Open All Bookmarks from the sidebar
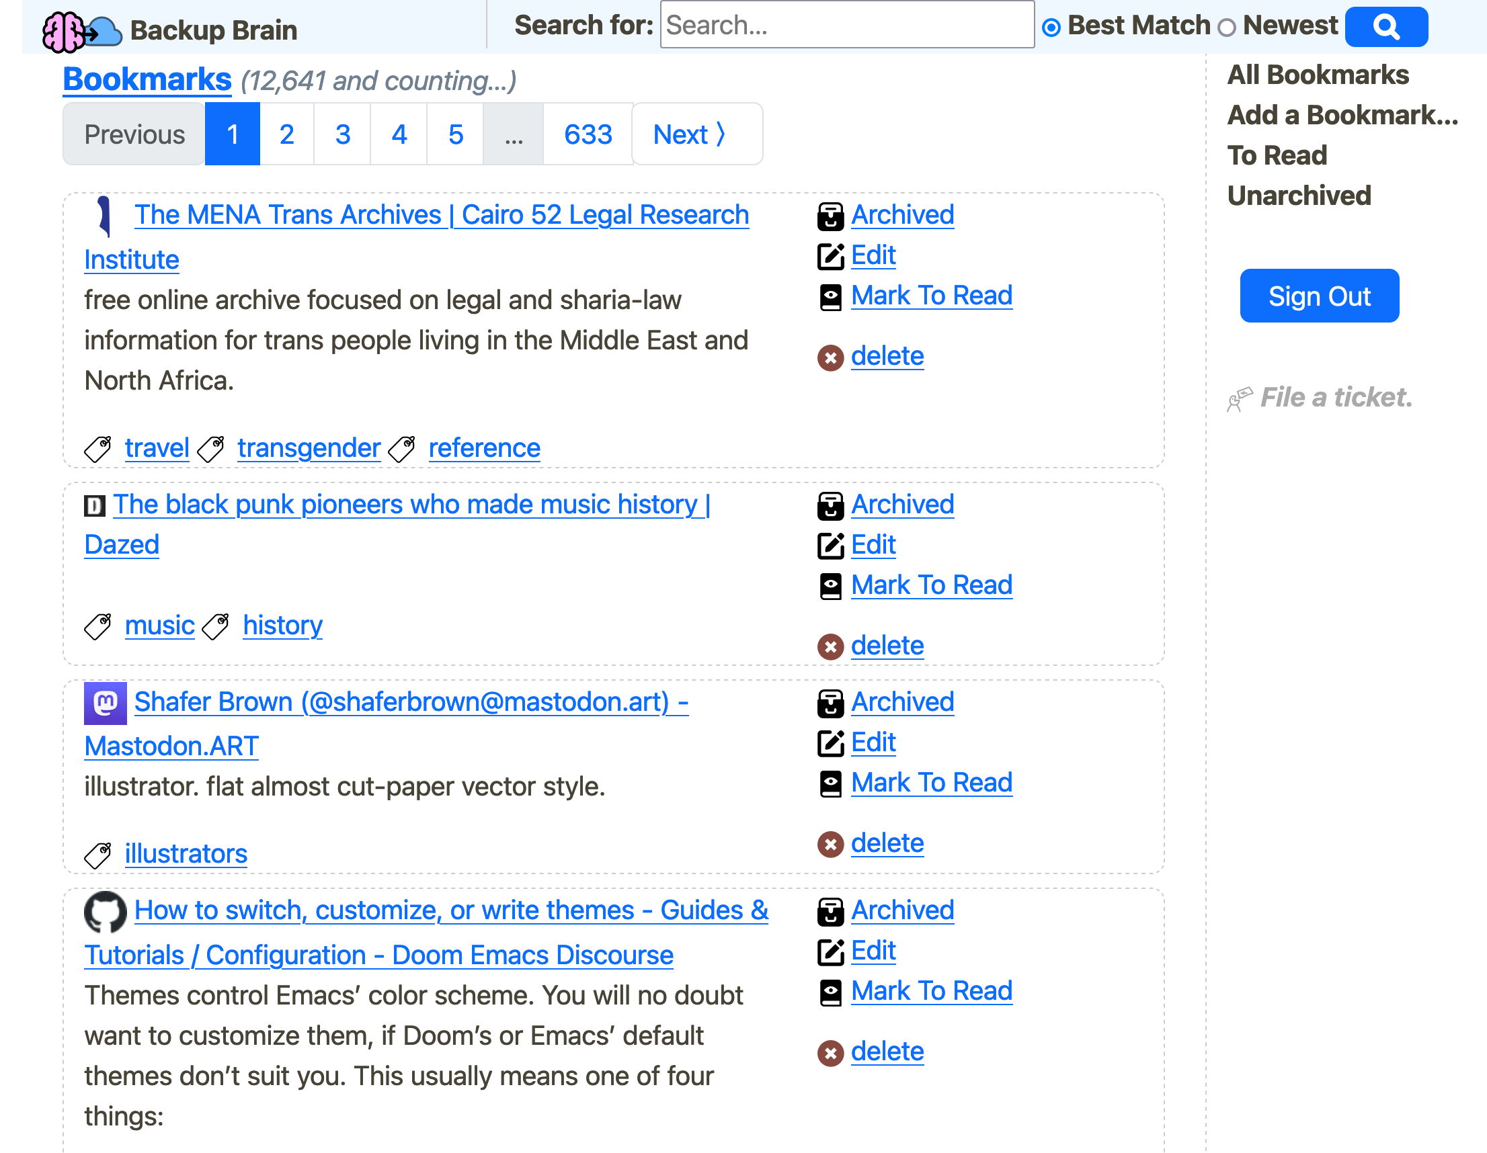This screenshot has width=1487, height=1153. tap(1318, 74)
